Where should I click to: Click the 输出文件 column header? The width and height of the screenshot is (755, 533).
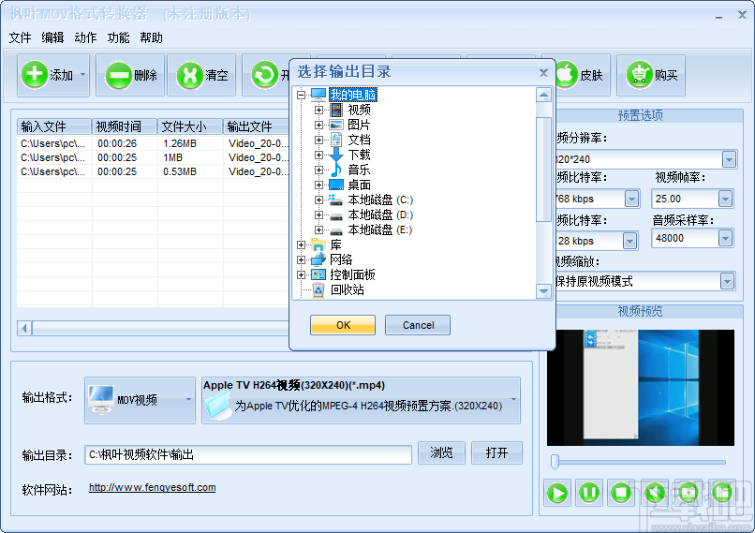pyautogui.click(x=257, y=126)
